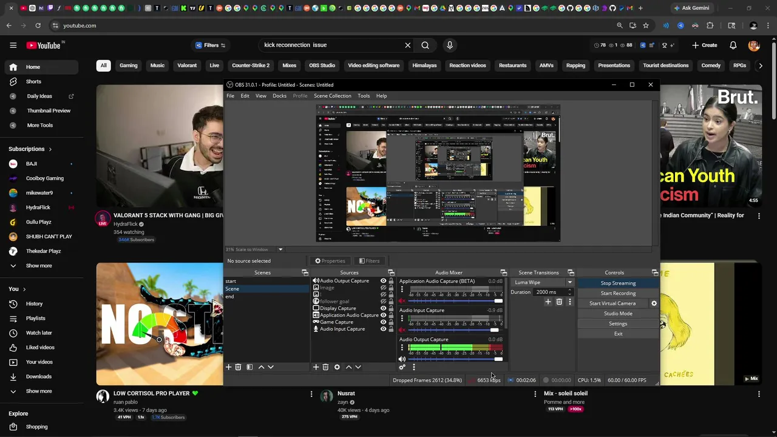The image size is (777, 437).
Task: Open preview Scale to Window dropdown
Action: pos(280,249)
